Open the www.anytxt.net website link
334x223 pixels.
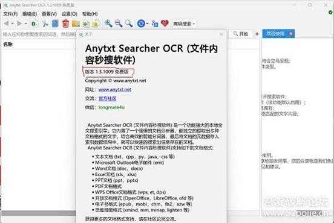pyautogui.click(x=115, y=90)
